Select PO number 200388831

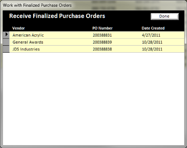(x=102, y=35)
